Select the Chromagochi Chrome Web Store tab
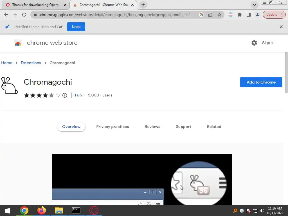The image size is (288, 216). [x=103, y=5]
